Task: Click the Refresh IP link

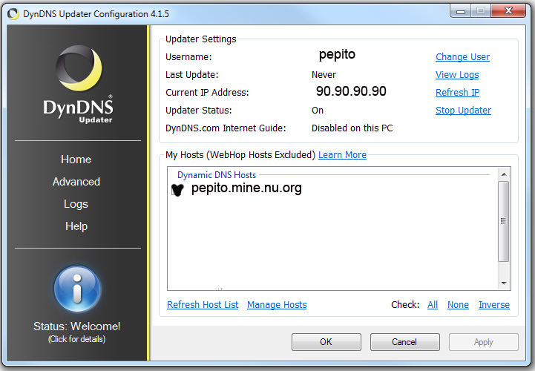Action: click(457, 93)
